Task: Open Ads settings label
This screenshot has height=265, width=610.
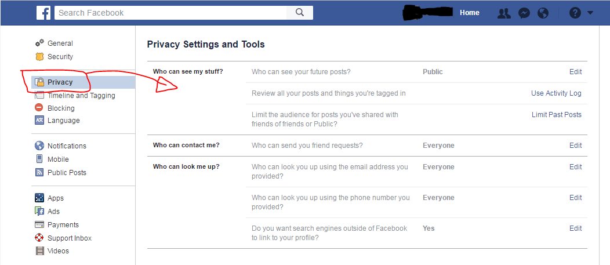Action: 54,211
